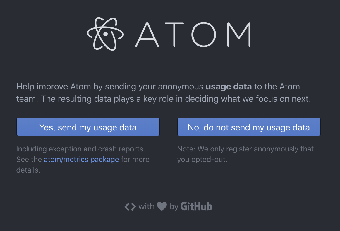
Task: Click the "deciding what we focus on next" text
Action: tap(248, 99)
